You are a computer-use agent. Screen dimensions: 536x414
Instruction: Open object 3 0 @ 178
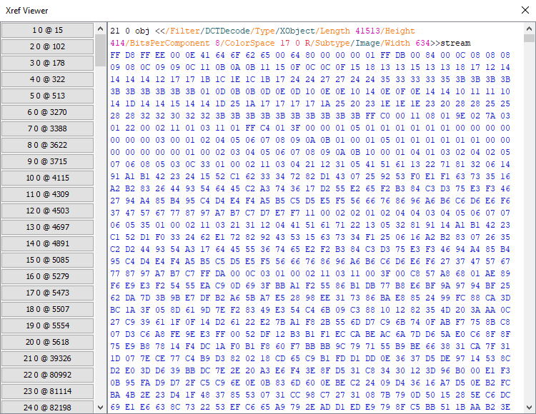coord(47,63)
